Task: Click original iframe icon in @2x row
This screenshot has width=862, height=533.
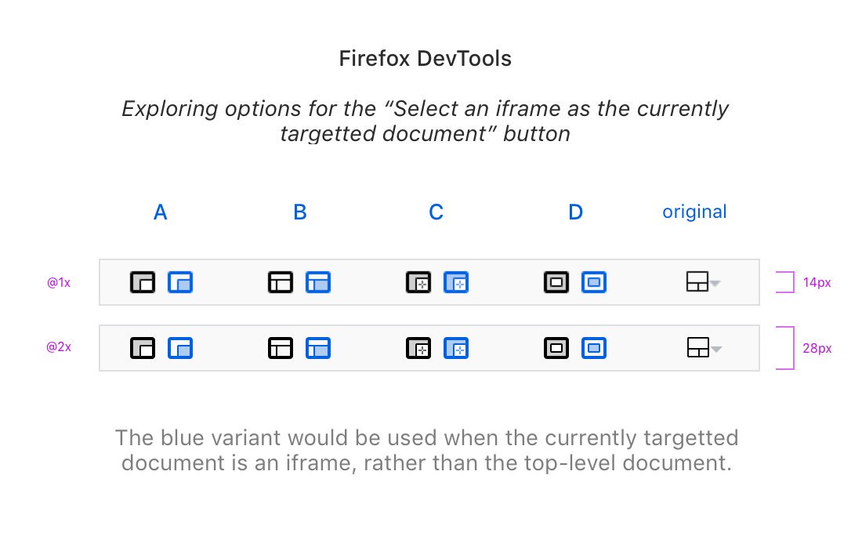Action: (x=697, y=347)
